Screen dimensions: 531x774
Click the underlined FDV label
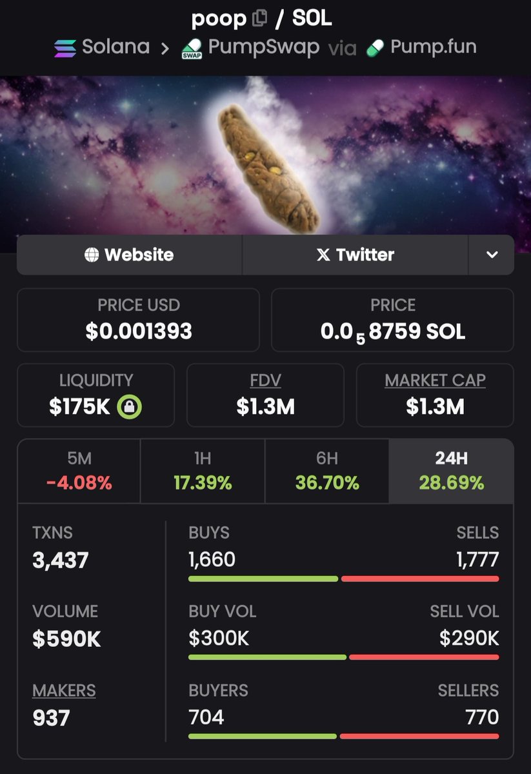click(266, 381)
